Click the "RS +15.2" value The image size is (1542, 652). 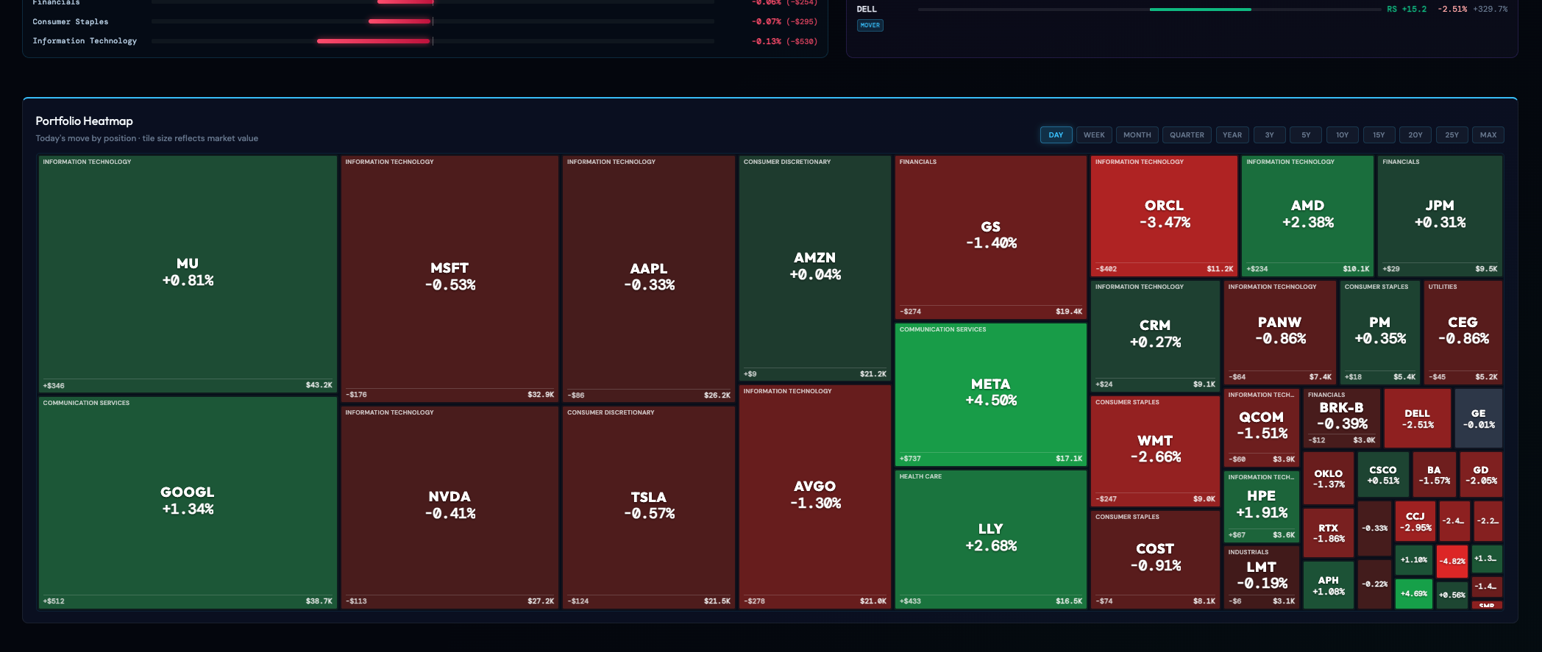(1407, 10)
